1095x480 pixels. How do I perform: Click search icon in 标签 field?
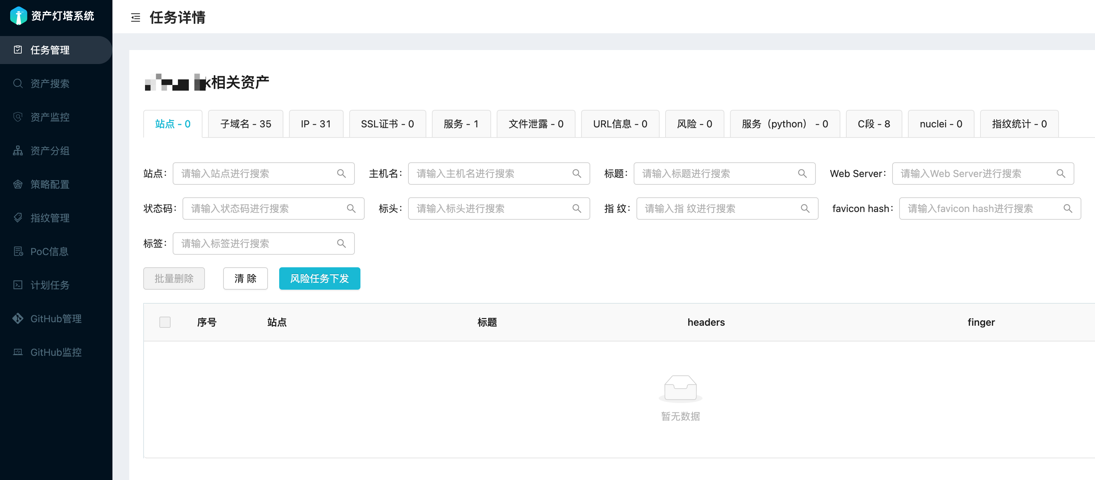pyautogui.click(x=341, y=243)
